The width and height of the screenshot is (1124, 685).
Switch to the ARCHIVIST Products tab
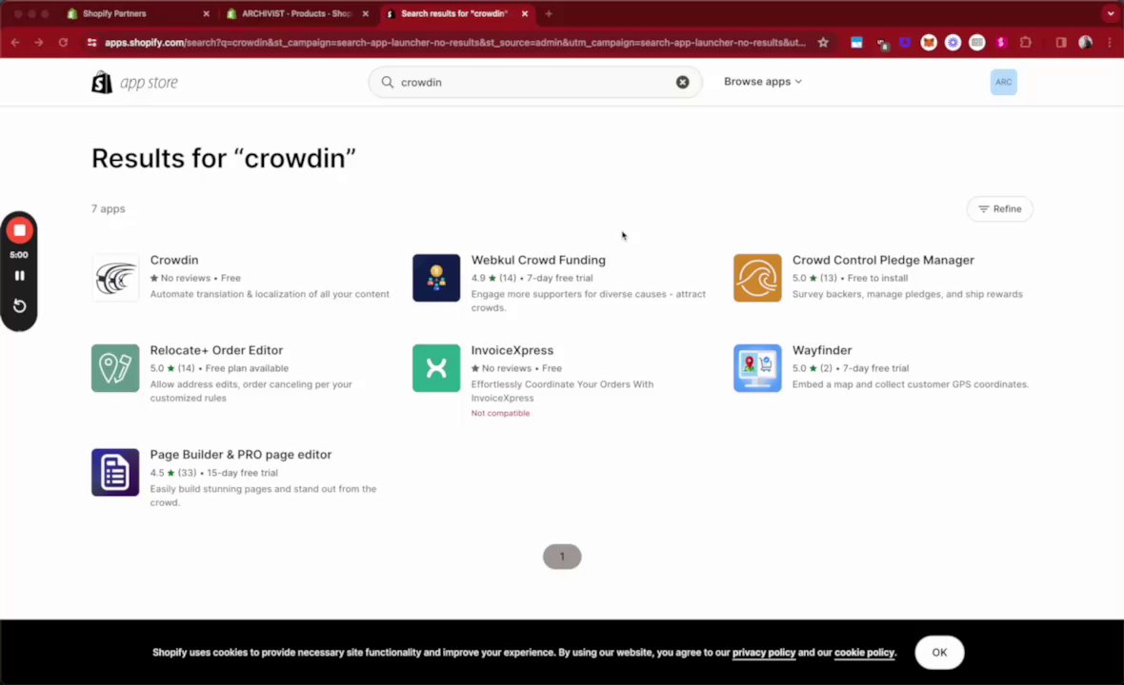pos(296,13)
